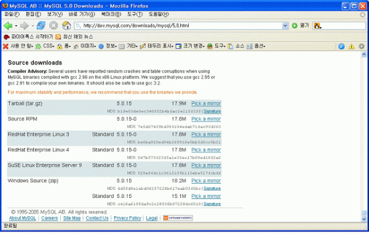Click the Software Patents badge

(x=178, y=218)
